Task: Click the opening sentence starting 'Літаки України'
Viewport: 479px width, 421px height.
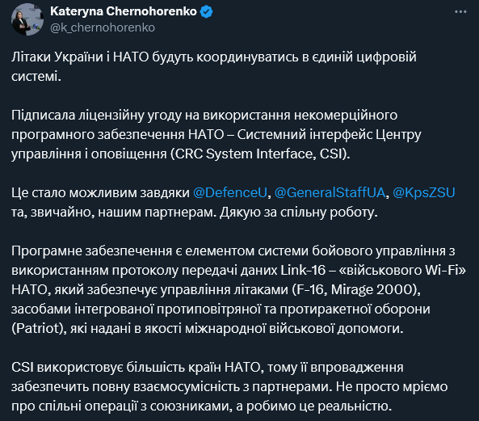Action: click(214, 66)
